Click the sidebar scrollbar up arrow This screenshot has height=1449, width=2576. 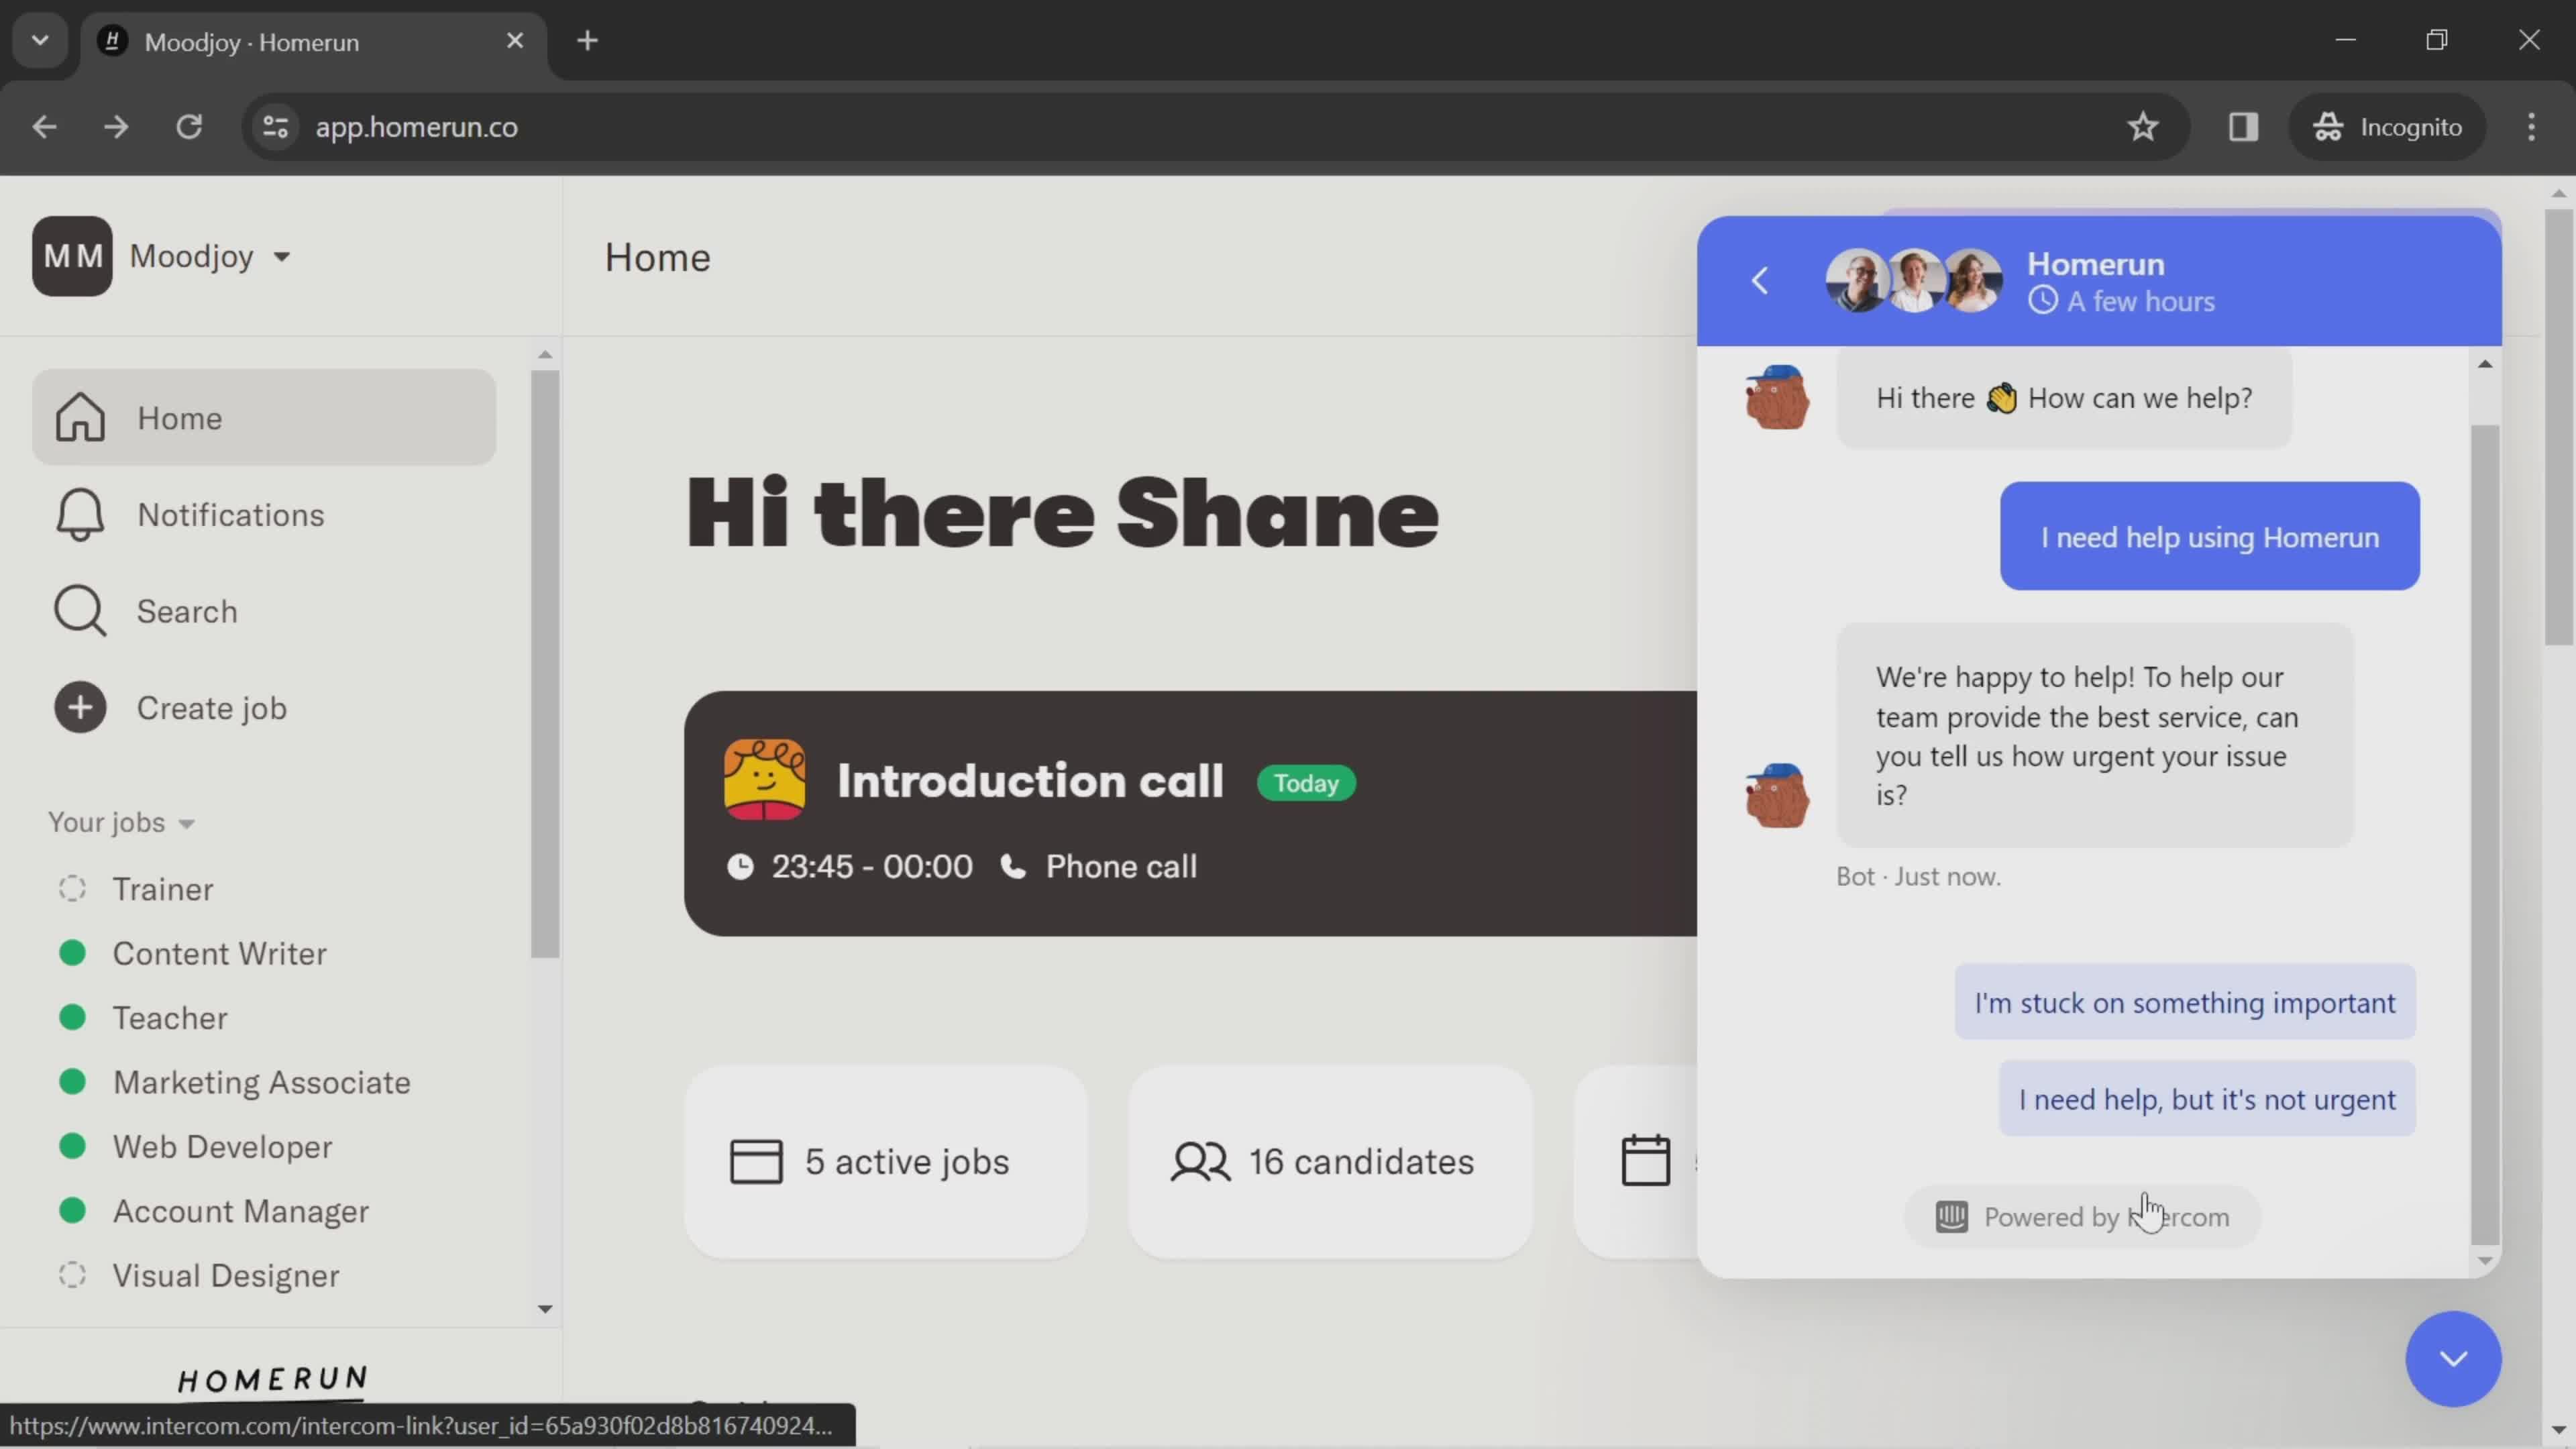[545, 354]
